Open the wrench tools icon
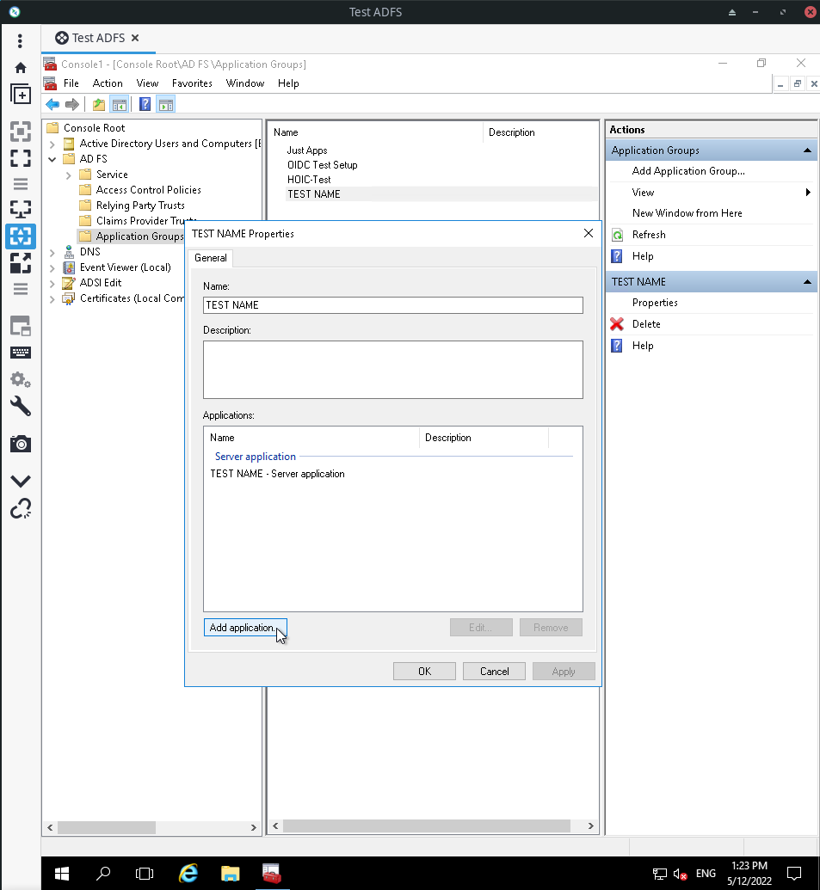The height and width of the screenshot is (890, 820). coord(21,407)
